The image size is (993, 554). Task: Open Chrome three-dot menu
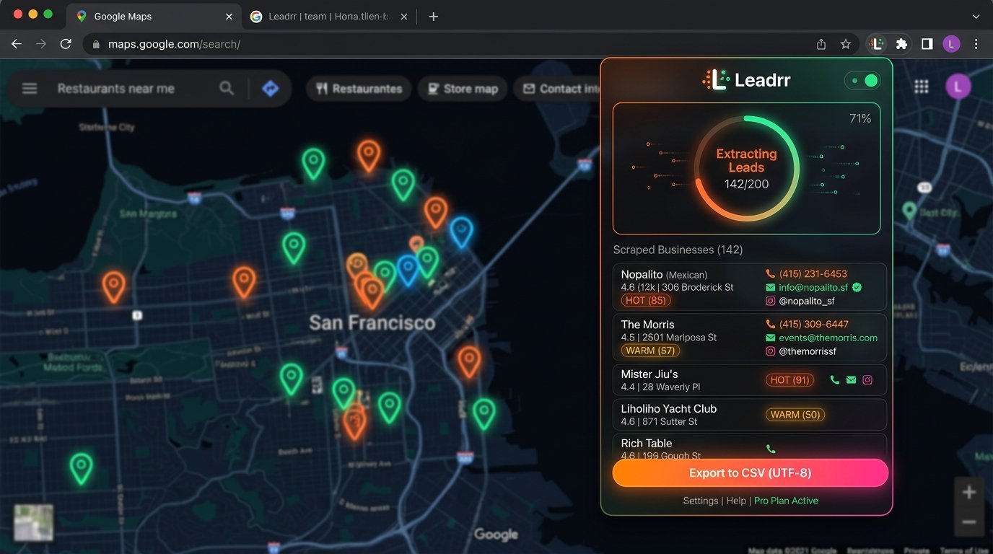click(976, 44)
